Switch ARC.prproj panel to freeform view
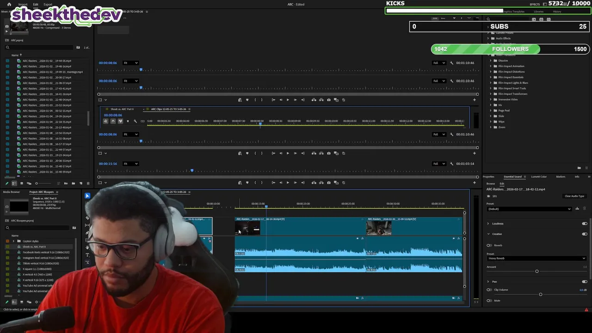This screenshot has width=592, height=333. [x=29, y=184]
